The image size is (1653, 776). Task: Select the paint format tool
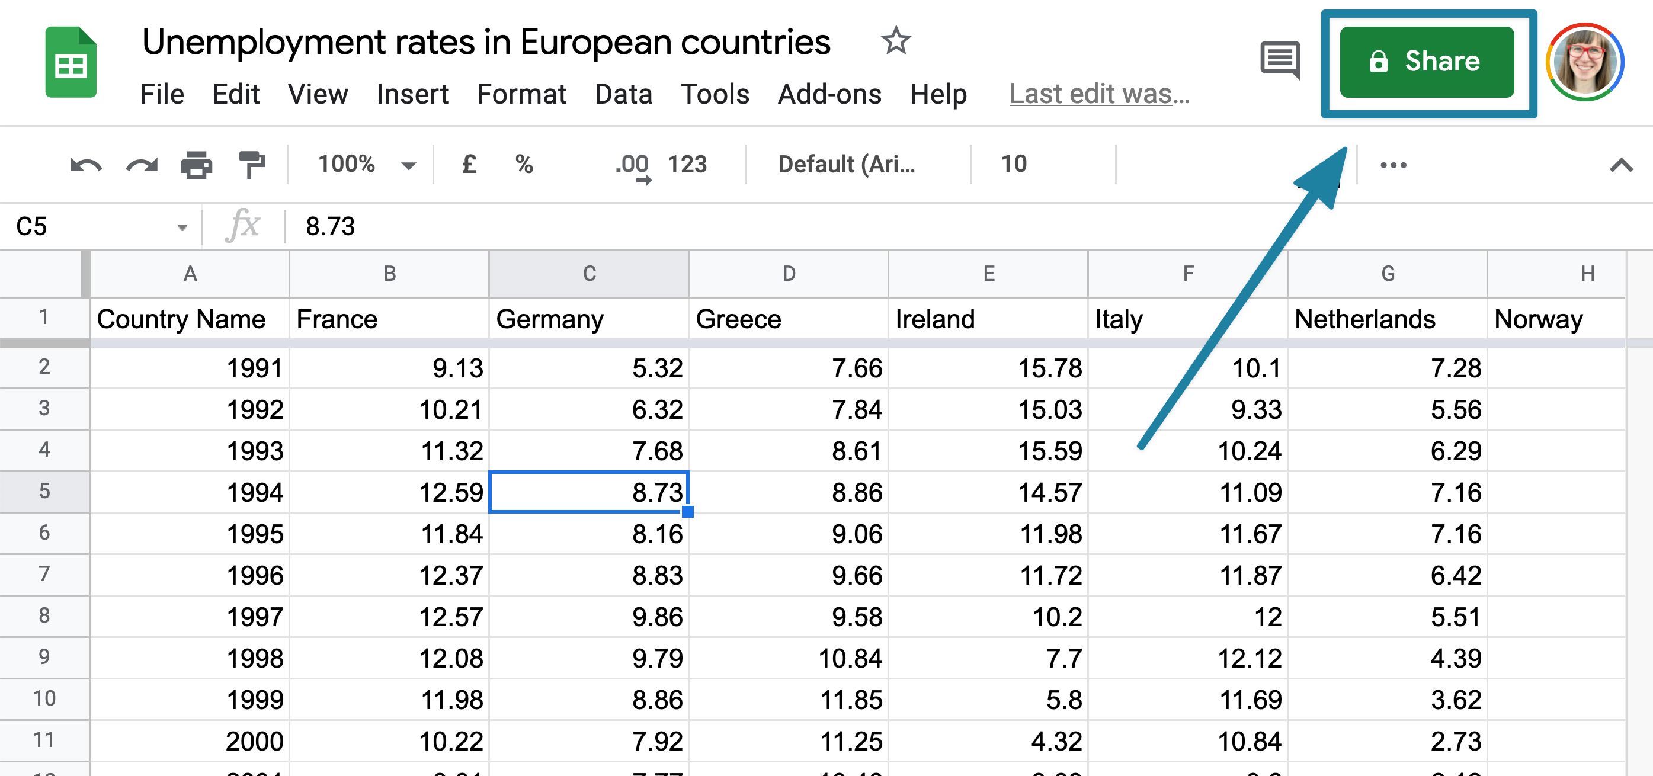252,165
